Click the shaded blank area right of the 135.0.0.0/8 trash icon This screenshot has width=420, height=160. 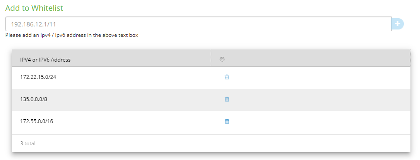coord(320,100)
